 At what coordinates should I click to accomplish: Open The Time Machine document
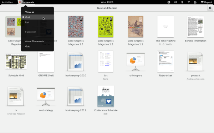coord(165,27)
